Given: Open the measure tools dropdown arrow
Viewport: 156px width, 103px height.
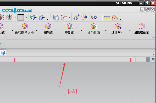Looking at the screenshot, I should point(121,19).
